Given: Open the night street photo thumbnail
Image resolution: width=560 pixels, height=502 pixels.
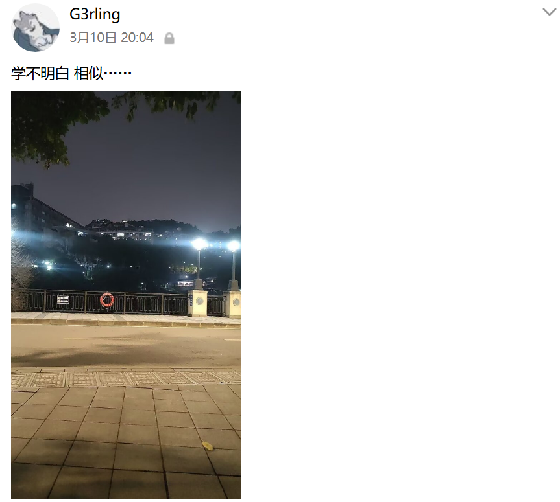Looking at the screenshot, I should pos(126,295).
